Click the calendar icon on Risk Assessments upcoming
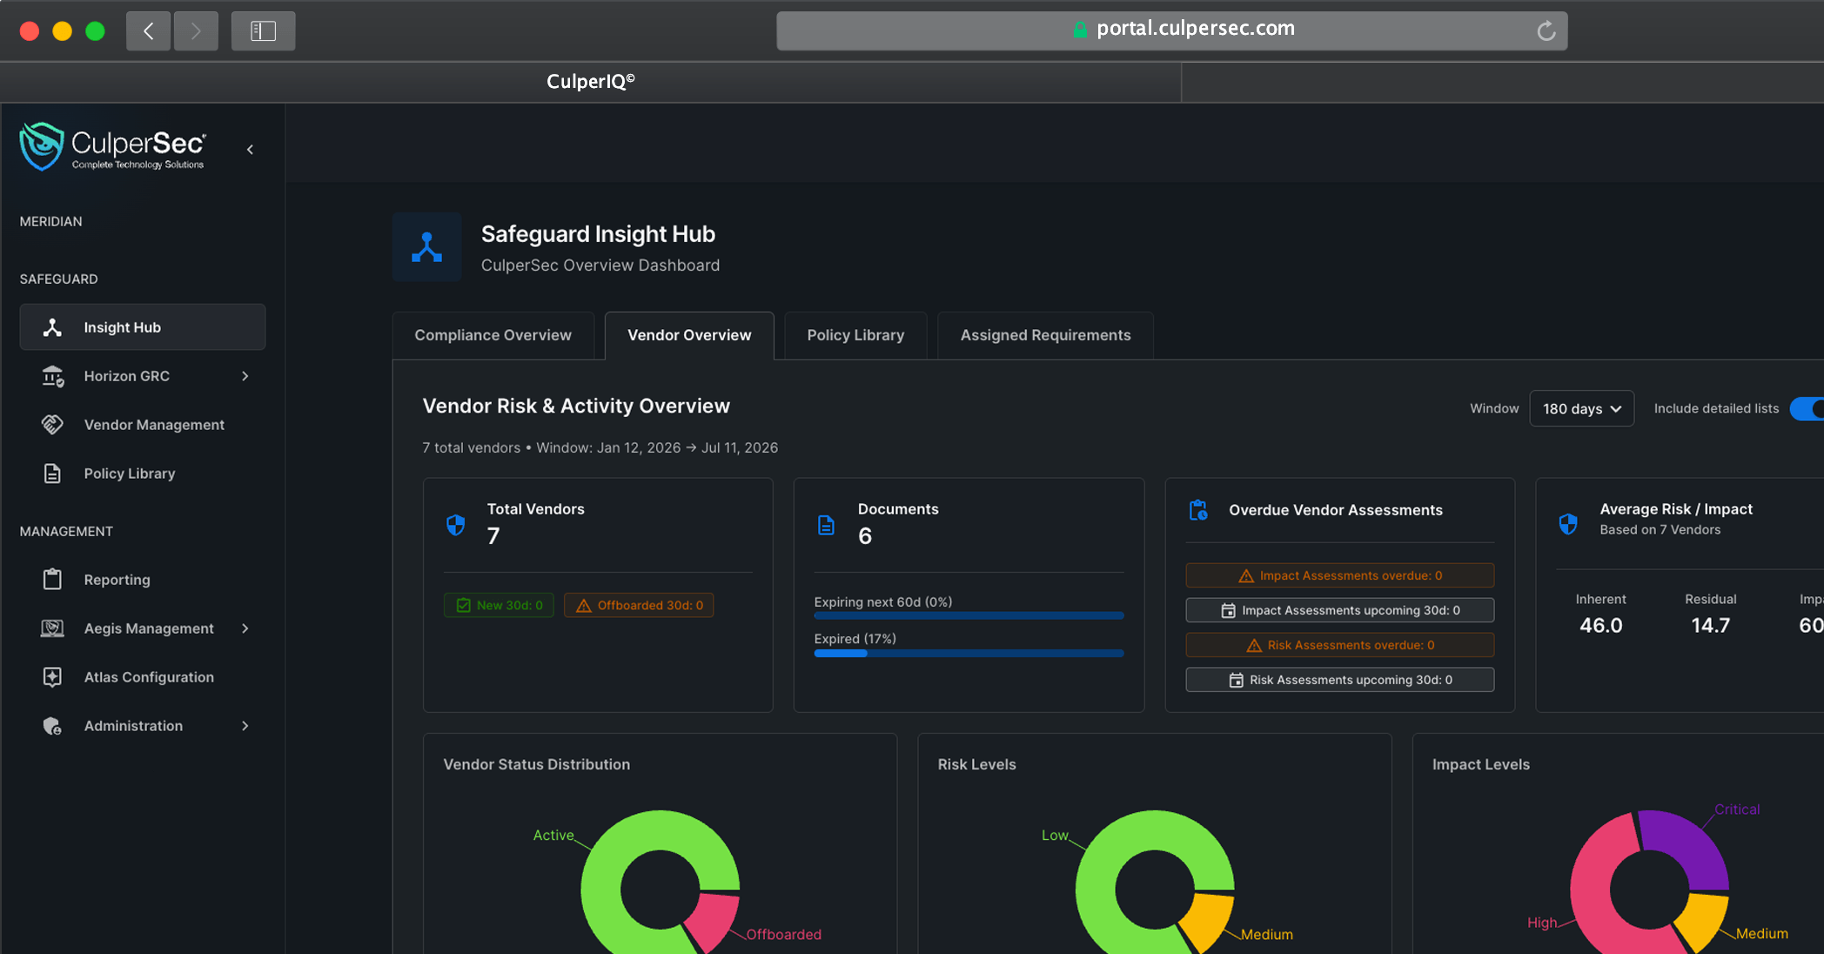Viewport: 1824px width, 954px height. [1236, 680]
